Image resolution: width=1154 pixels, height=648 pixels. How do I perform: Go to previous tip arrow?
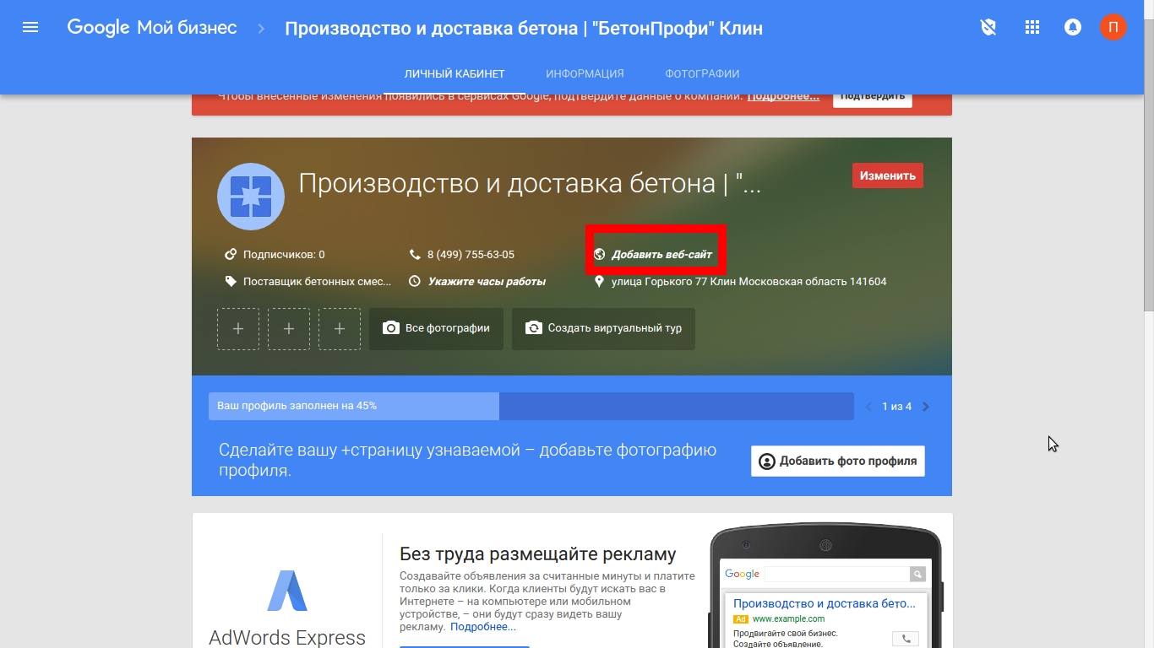coord(869,407)
